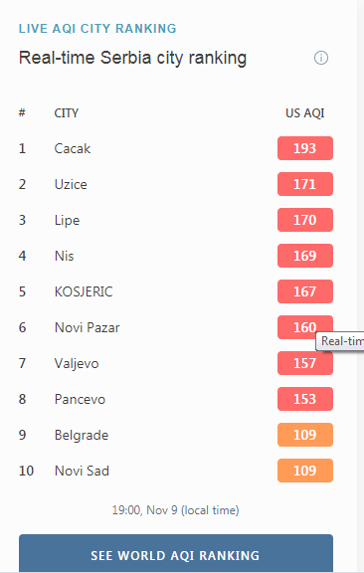This screenshot has width=364, height=573.
Task: Click the See World AQI Ranking button
Action: click(x=176, y=553)
